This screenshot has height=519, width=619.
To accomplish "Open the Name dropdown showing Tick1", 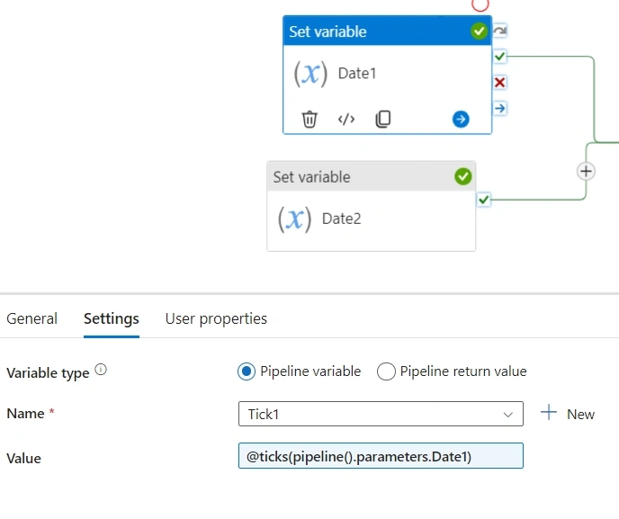I will pyautogui.click(x=381, y=414).
